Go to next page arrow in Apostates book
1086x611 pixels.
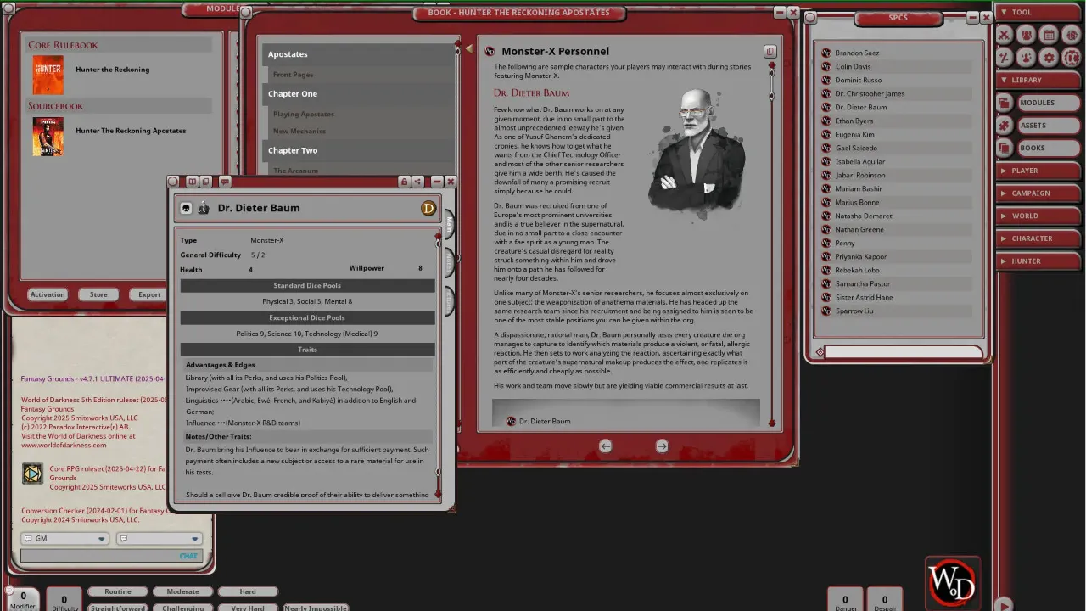coord(662,446)
